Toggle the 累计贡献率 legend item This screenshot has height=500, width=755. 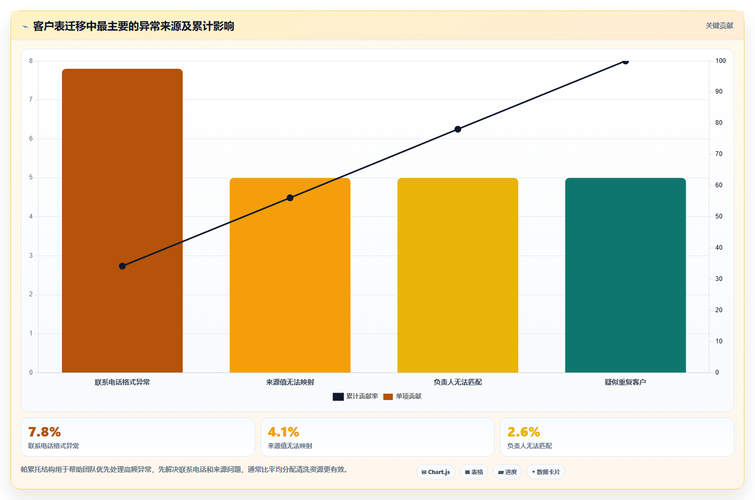(355, 396)
